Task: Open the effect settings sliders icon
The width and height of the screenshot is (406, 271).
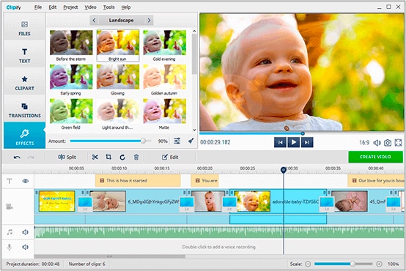Action: (177, 141)
